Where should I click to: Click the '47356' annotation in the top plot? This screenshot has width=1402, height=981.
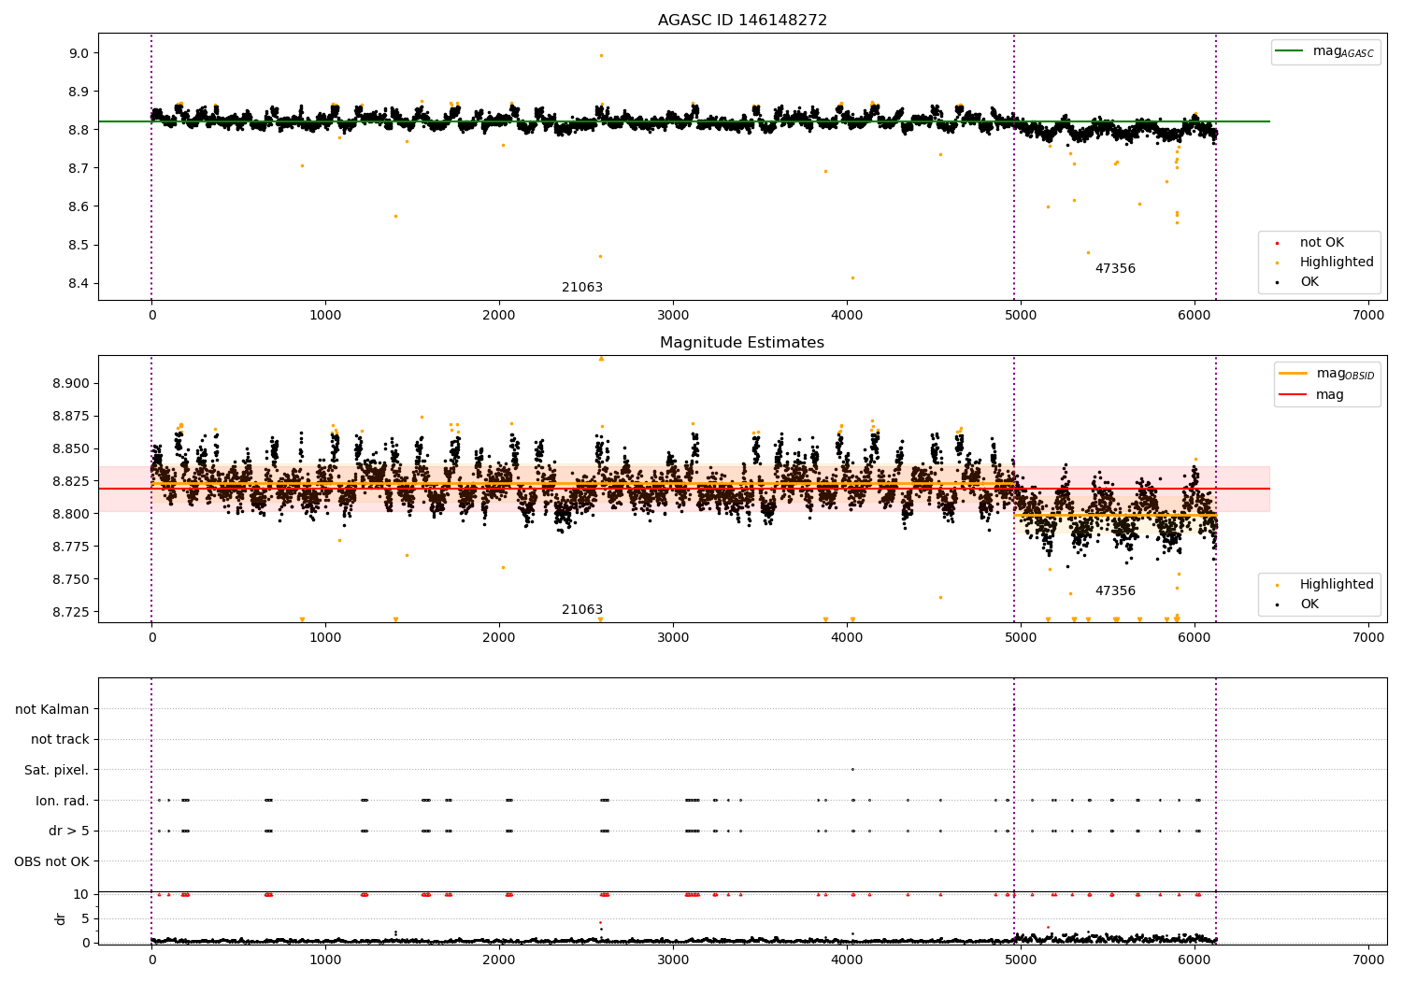(1115, 269)
